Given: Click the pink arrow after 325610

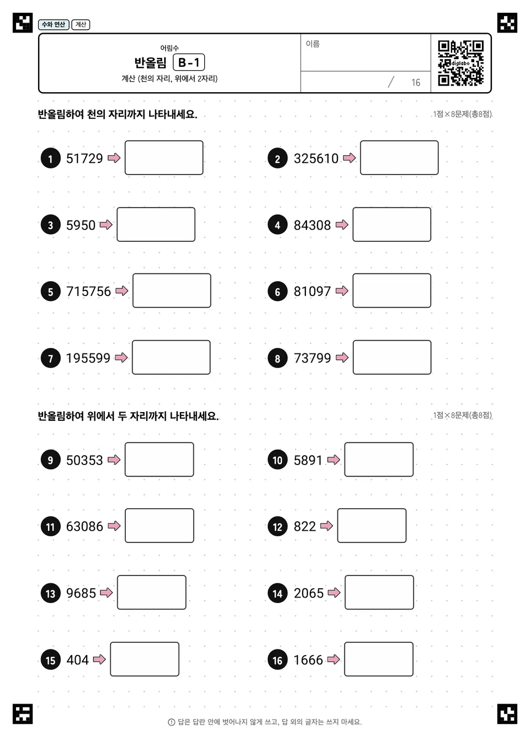Looking at the screenshot, I should 349,158.
